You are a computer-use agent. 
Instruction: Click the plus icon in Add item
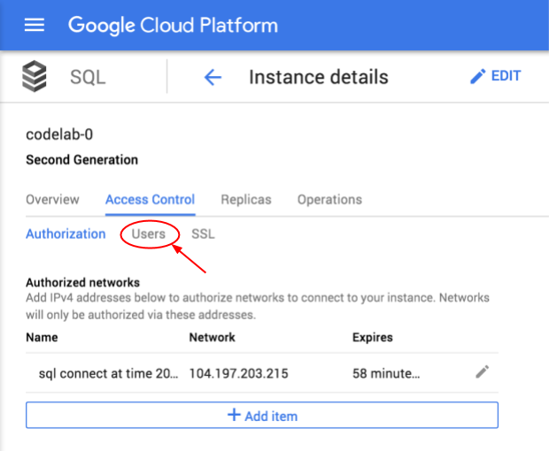(234, 415)
